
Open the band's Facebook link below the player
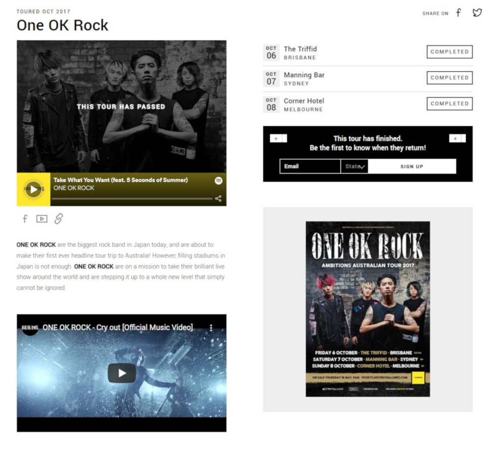coord(25,218)
